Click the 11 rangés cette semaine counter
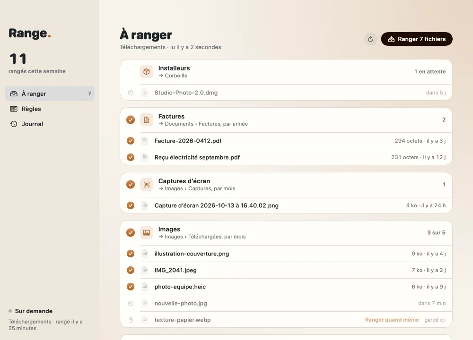This screenshot has height=340, width=473. [x=37, y=63]
